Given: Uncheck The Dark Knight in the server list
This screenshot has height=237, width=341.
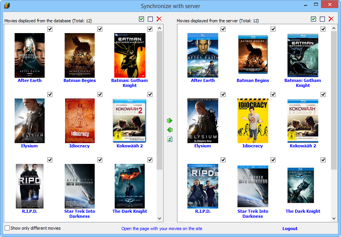Looking at the screenshot, I should 323,160.
